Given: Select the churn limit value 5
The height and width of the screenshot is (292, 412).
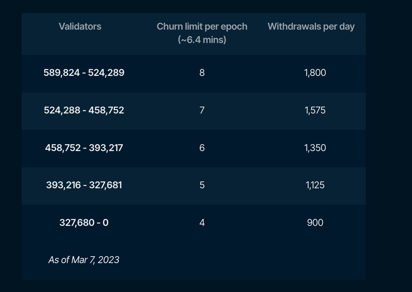Looking at the screenshot, I should point(202,185).
